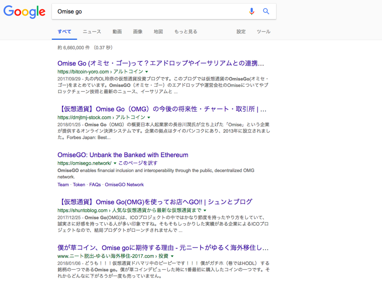Open the FAQs sitelink
The width and height of the screenshot is (382, 282).
95,185
